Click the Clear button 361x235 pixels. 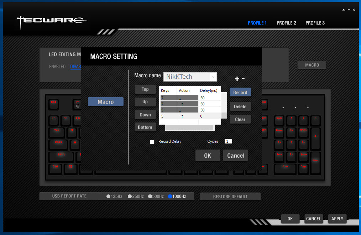240,119
